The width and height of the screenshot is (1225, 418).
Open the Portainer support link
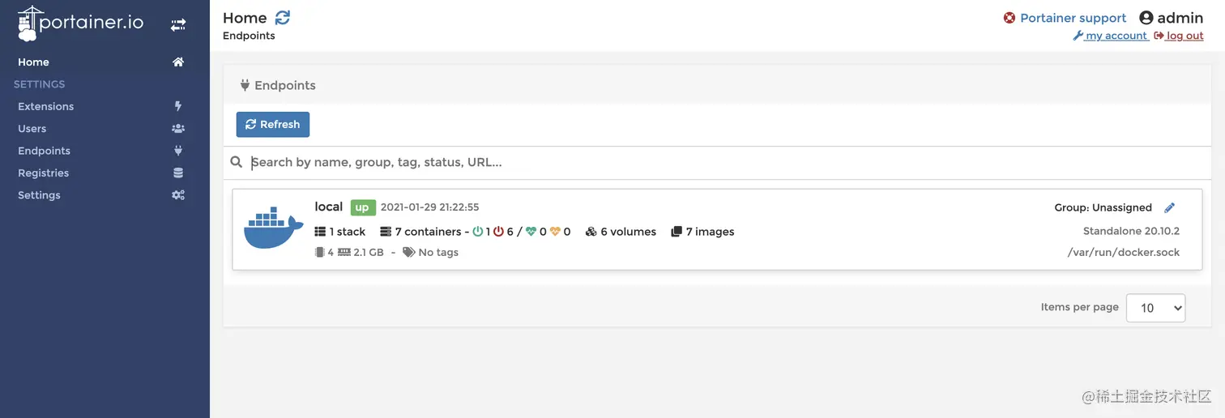click(x=1065, y=18)
